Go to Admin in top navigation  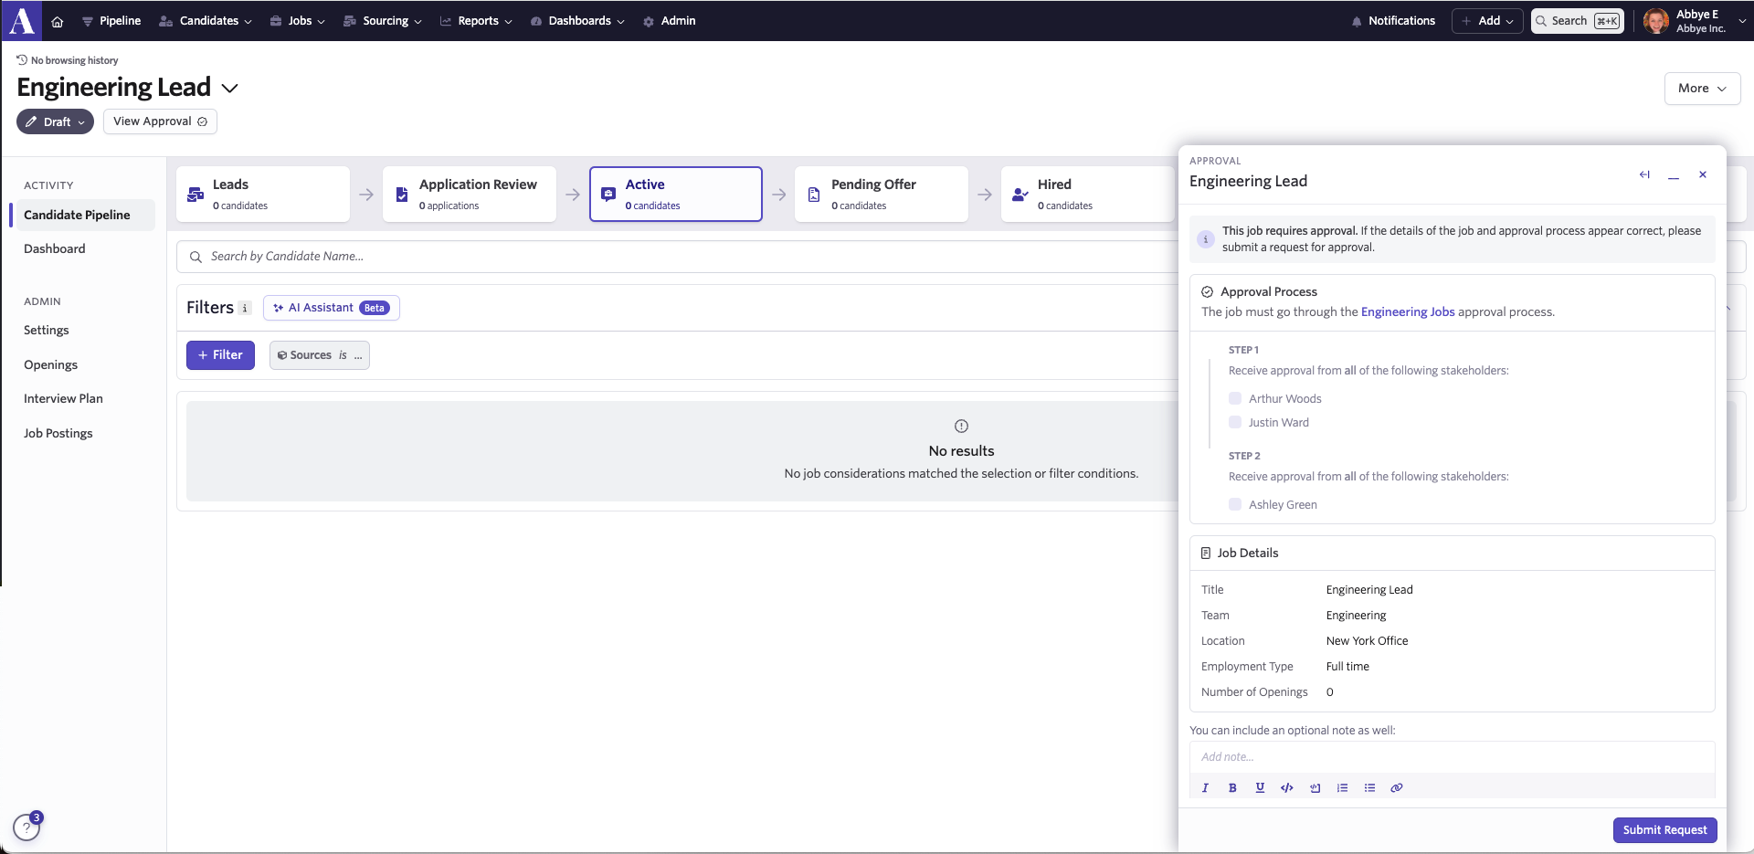[670, 21]
